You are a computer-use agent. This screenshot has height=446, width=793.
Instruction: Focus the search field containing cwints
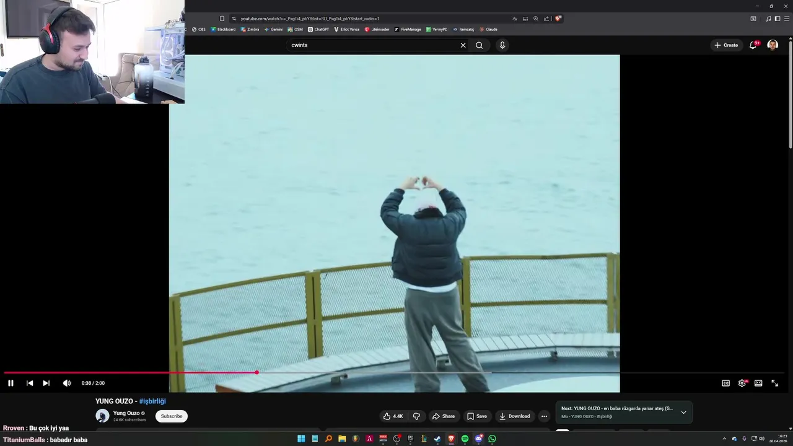pyautogui.click(x=372, y=45)
